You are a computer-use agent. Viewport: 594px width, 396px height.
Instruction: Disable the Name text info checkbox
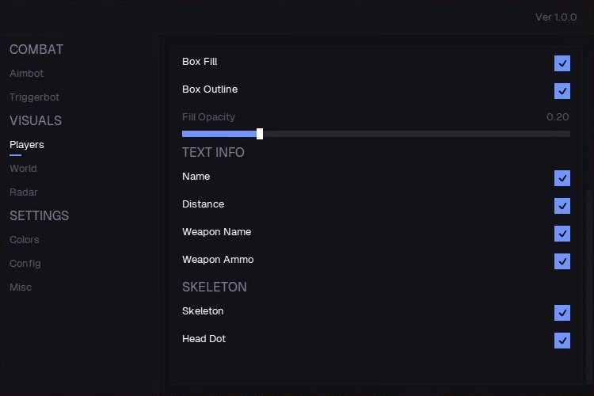[562, 178]
